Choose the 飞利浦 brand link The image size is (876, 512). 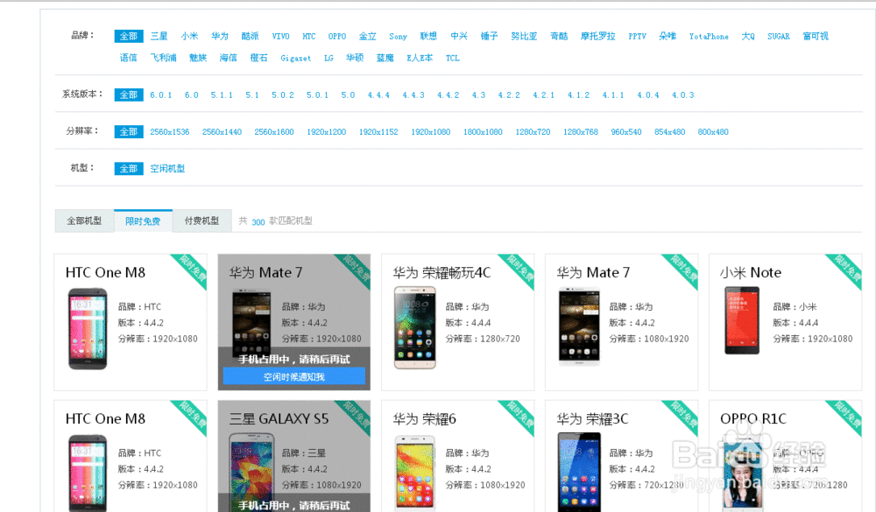coord(163,58)
